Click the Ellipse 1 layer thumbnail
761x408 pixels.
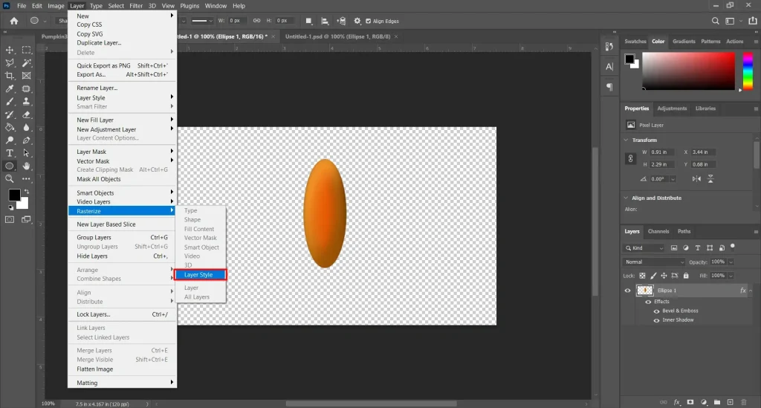coord(644,291)
